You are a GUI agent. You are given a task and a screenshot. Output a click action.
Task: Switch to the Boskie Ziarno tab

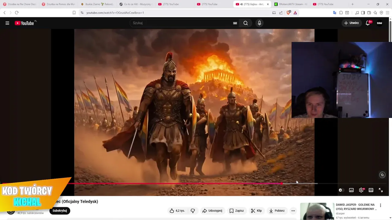[97, 4]
